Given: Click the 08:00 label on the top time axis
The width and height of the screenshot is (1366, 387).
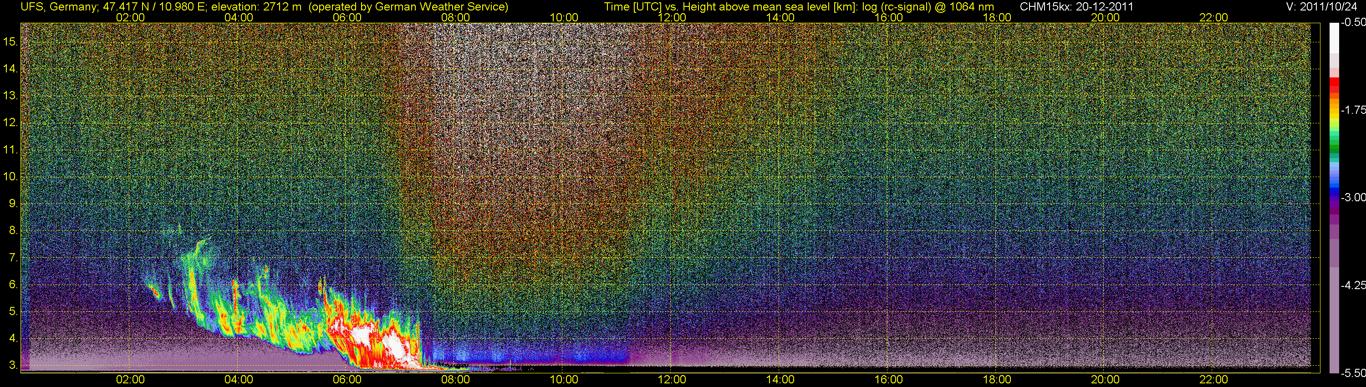Looking at the screenshot, I should tap(455, 17).
